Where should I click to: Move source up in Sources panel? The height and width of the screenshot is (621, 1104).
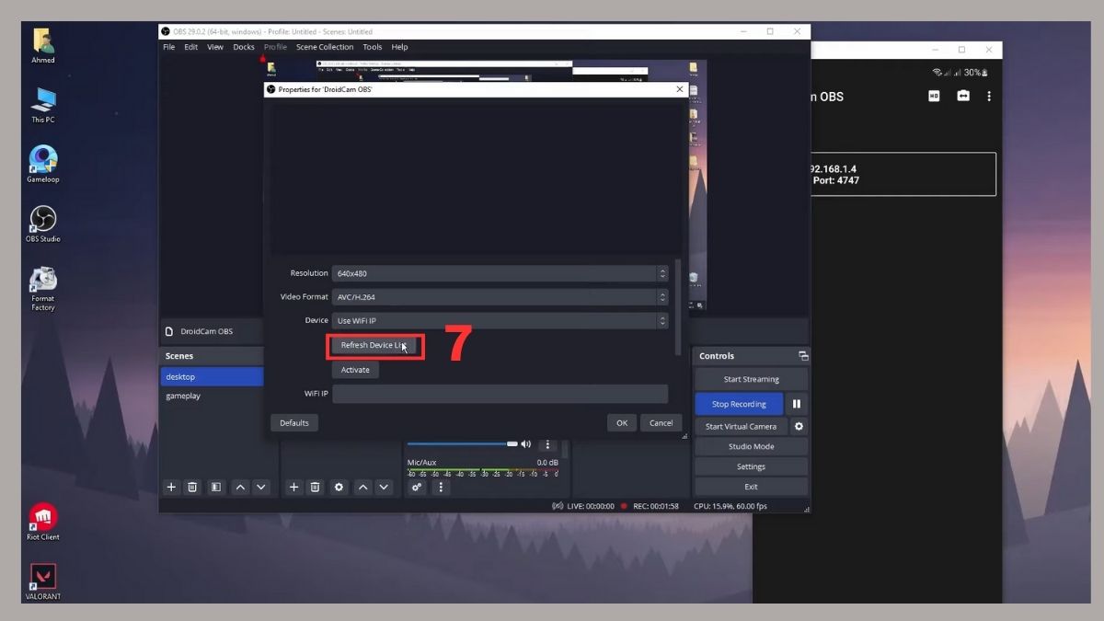363,487
